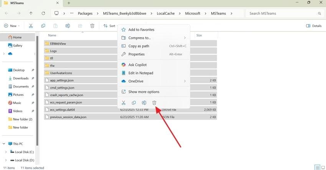326x170 pixels.
Task: Add selection to Favorites
Action: [154, 30]
